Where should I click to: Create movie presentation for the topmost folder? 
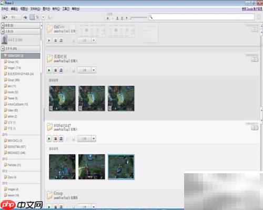(61, 40)
